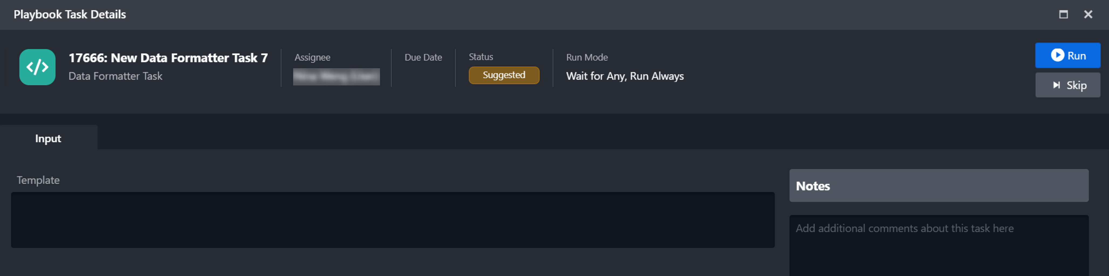Switch to the Input tab
Image resolution: width=1109 pixels, height=276 pixels.
pos(48,139)
